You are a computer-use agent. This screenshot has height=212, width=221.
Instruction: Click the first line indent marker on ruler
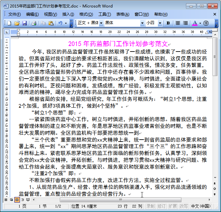pyautogui.click(x=18, y=30)
